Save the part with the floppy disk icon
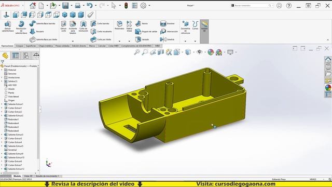Image resolution: width=332 pixels, height=187 pixels. (65, 6)
